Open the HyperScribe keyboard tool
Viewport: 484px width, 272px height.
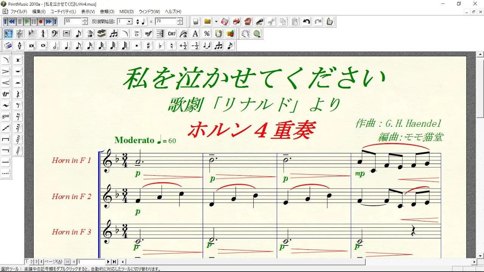click(x=102, y=34)
